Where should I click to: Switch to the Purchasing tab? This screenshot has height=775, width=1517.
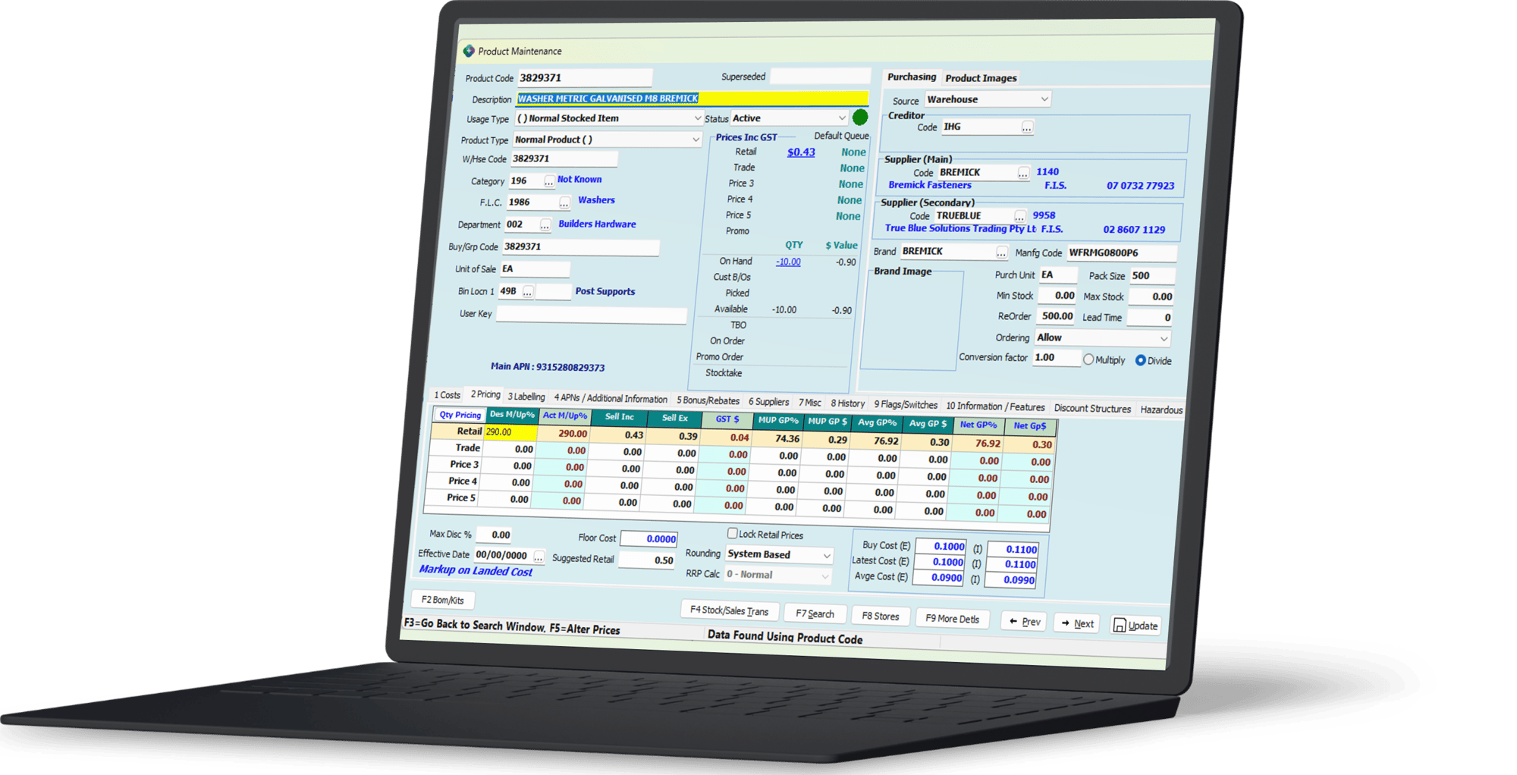[911, 77]
